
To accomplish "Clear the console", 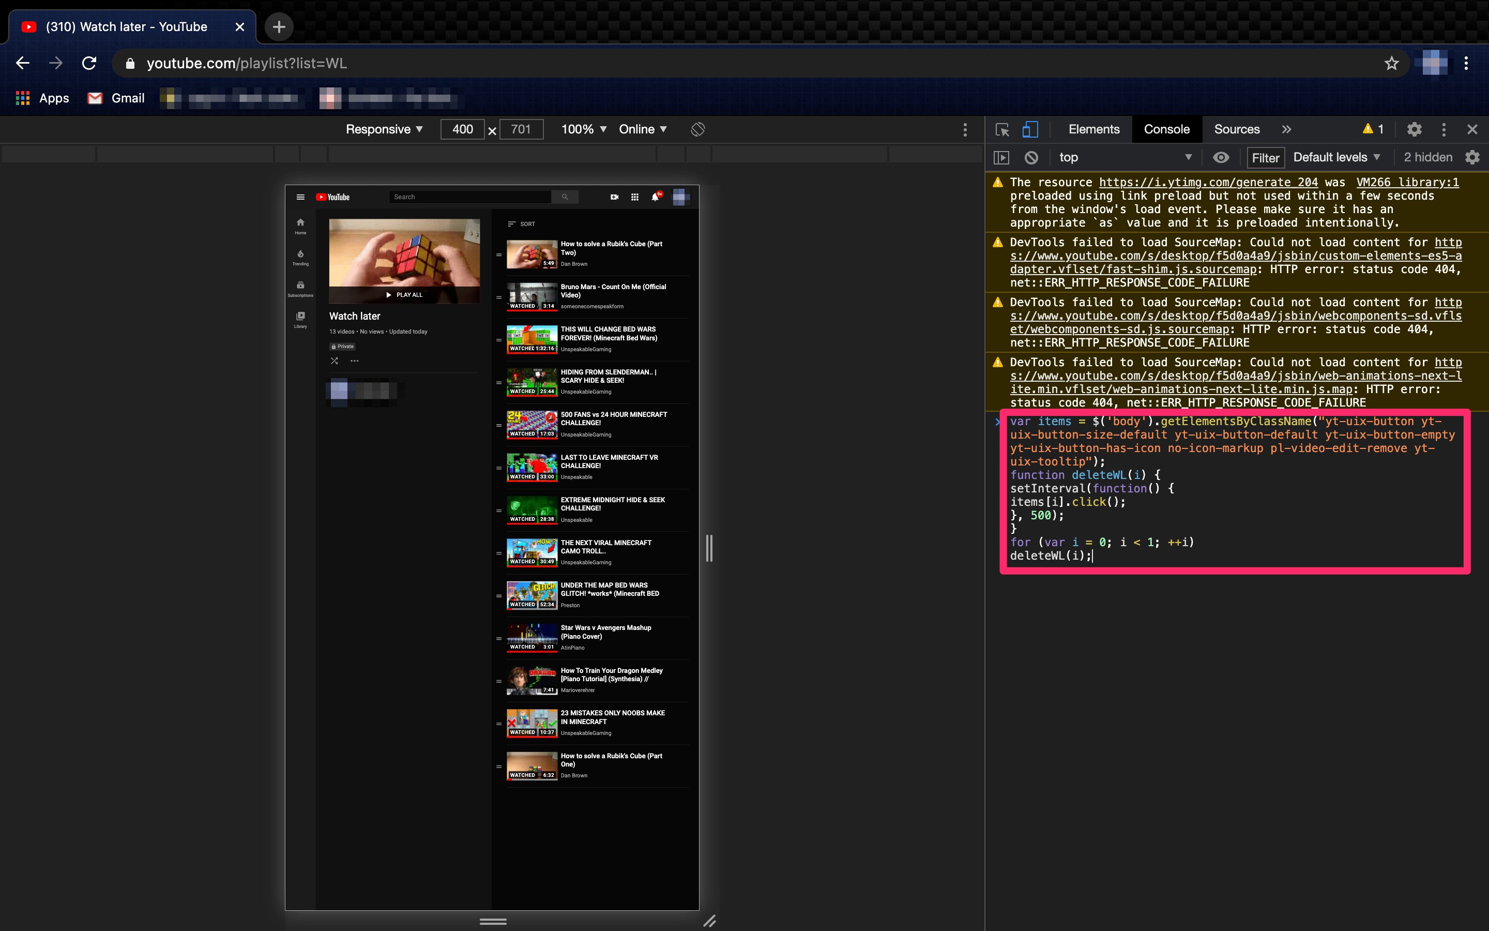I will 1032,158.
